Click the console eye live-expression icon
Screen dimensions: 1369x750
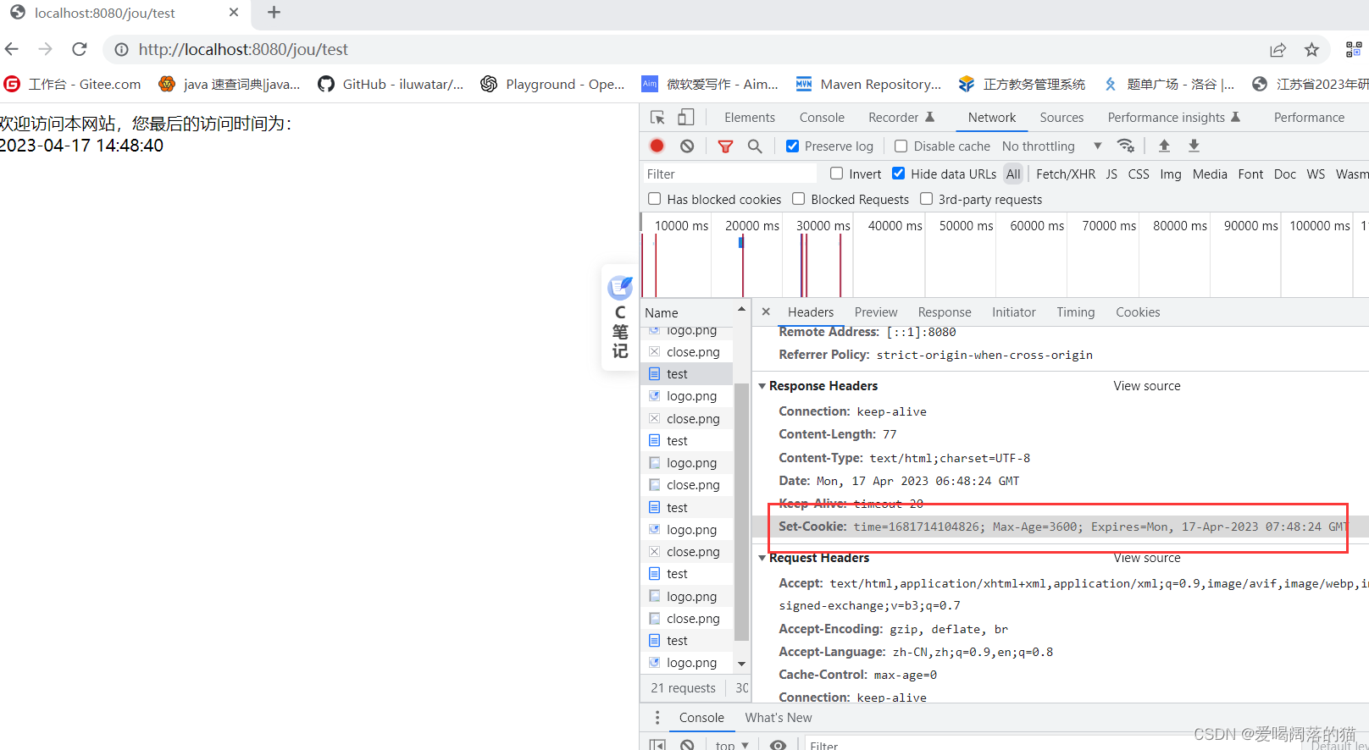tap(778, 745)
